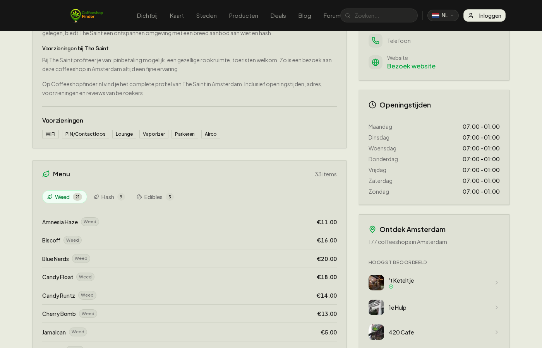Switch to the Hash menu tab
The width and height of the screenshot is (542, 348).
(x=109, y=197)
